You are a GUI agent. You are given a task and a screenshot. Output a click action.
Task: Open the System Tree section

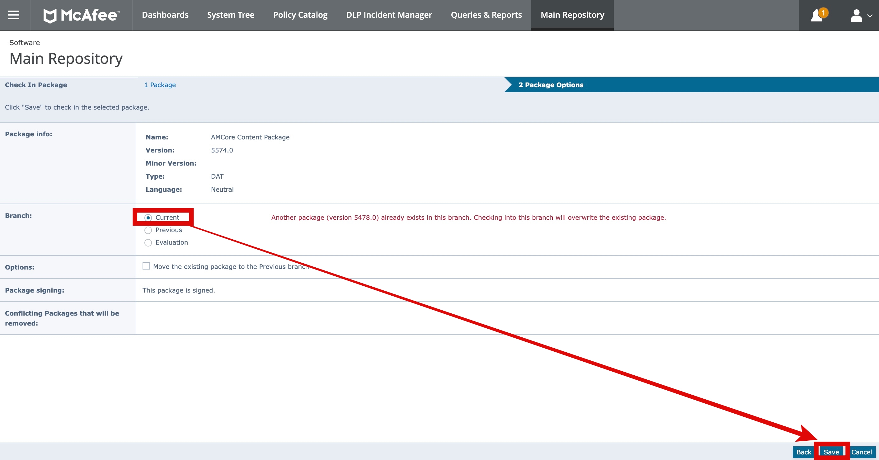(x=231, y=15)
